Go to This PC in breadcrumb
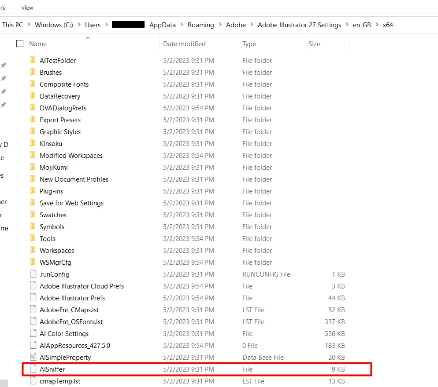 click(13, 25)
